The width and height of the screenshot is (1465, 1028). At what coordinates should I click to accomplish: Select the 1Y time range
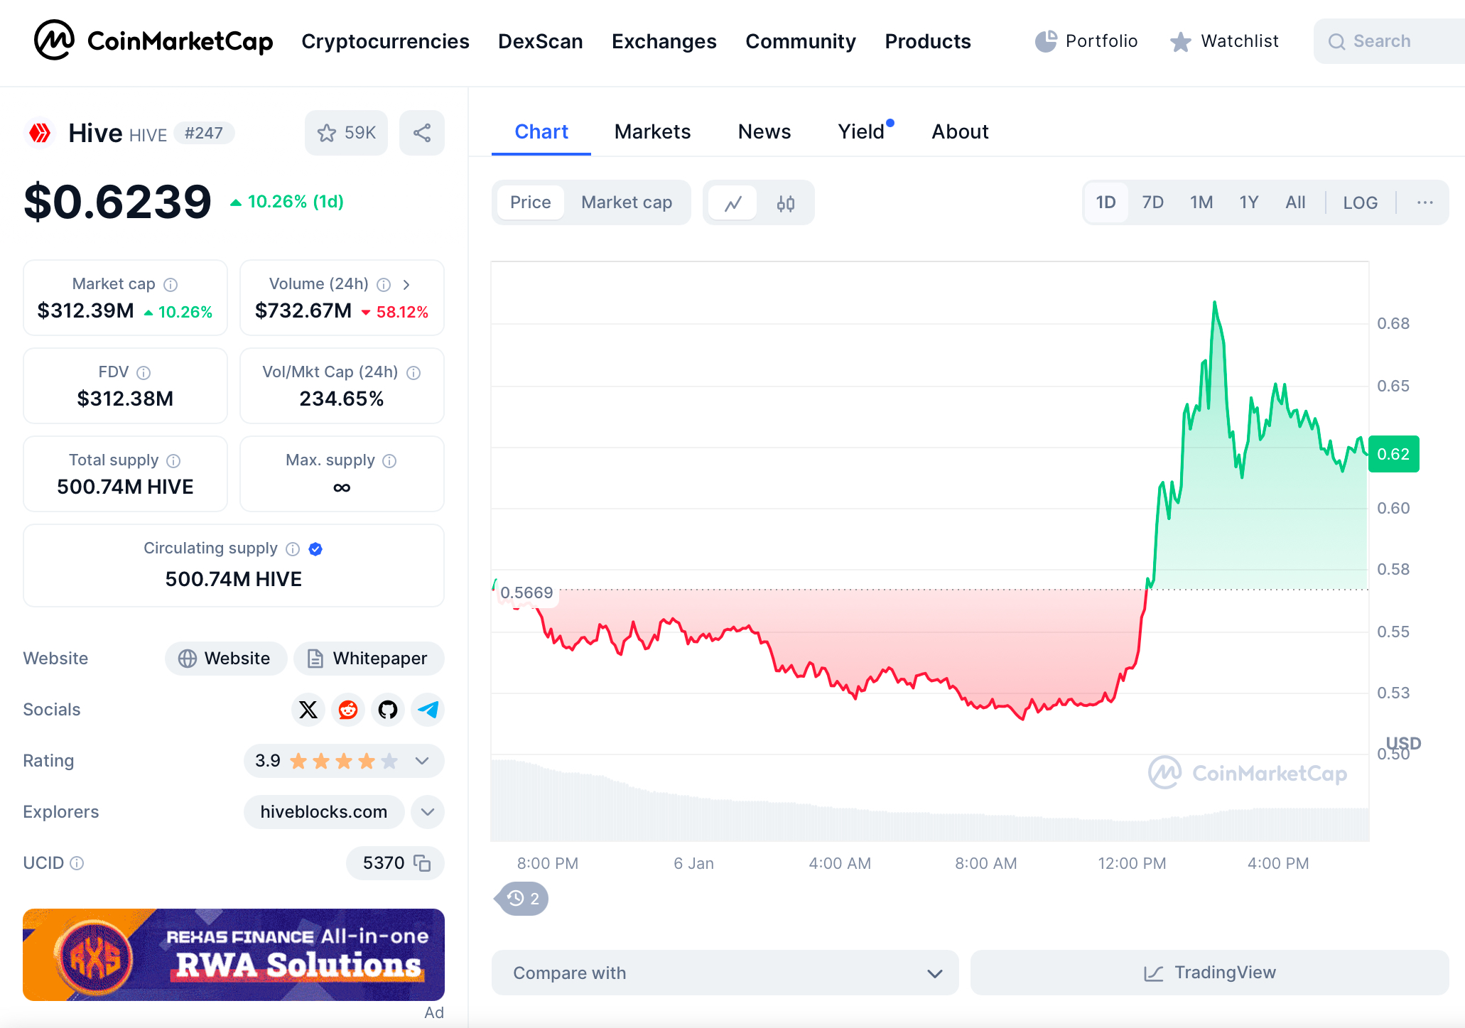(x=1249, y=202)
